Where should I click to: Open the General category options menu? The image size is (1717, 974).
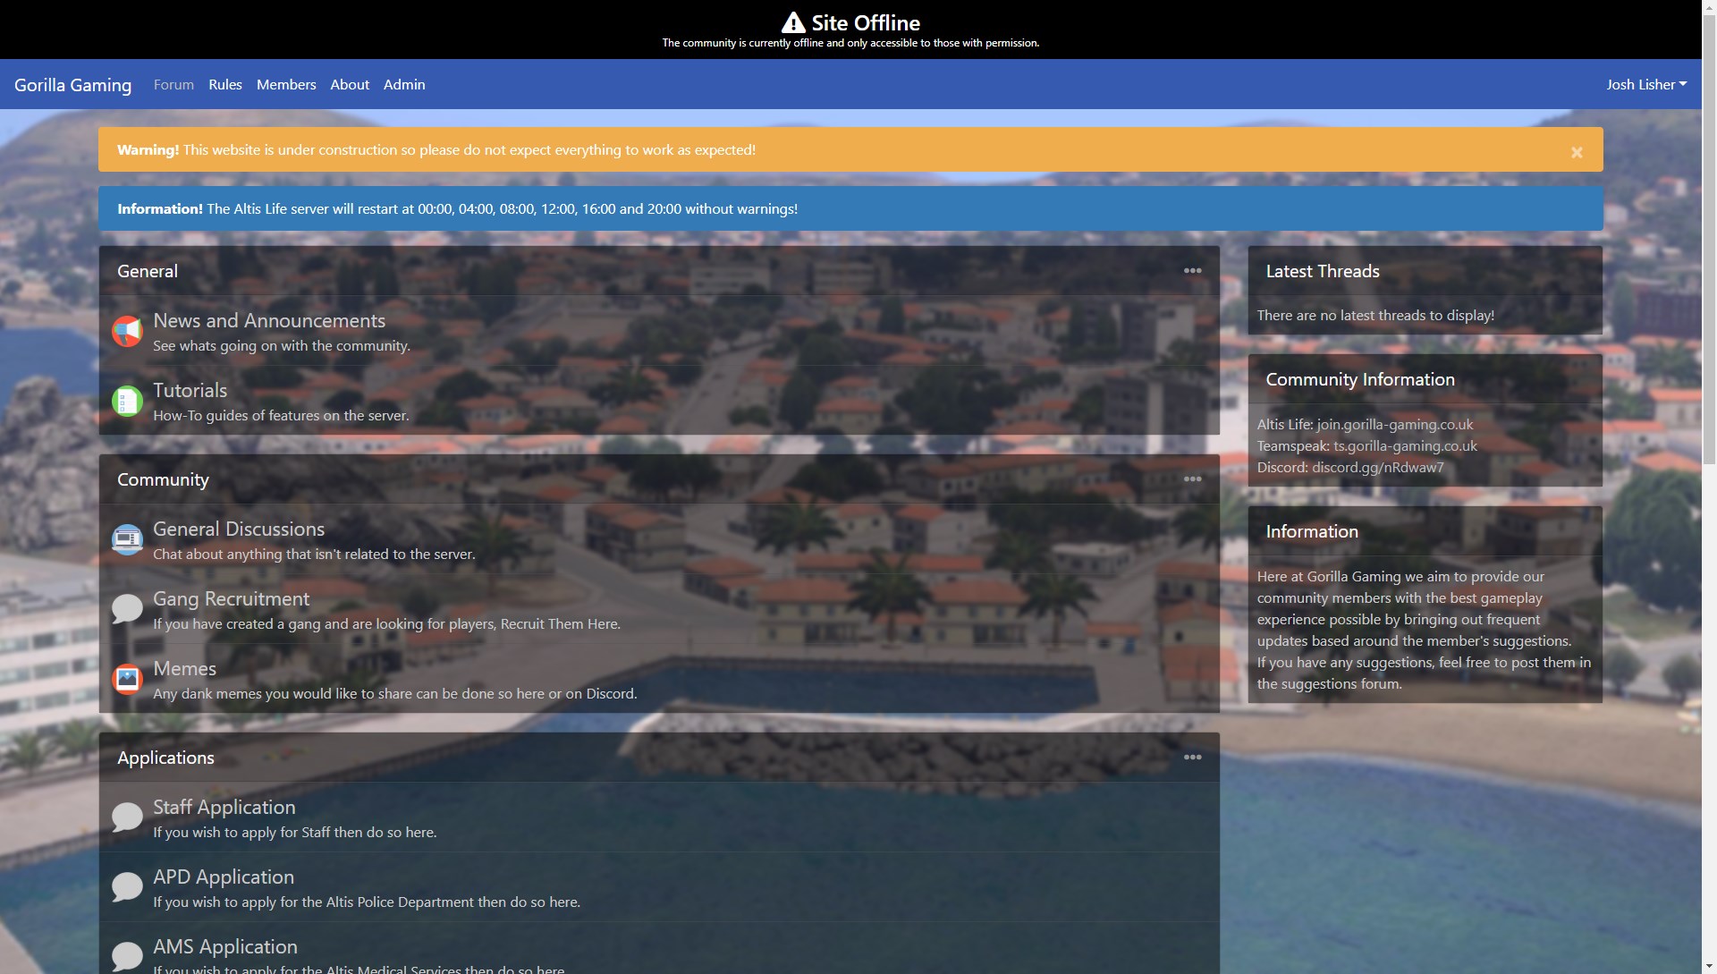(x=1192, y=271)
